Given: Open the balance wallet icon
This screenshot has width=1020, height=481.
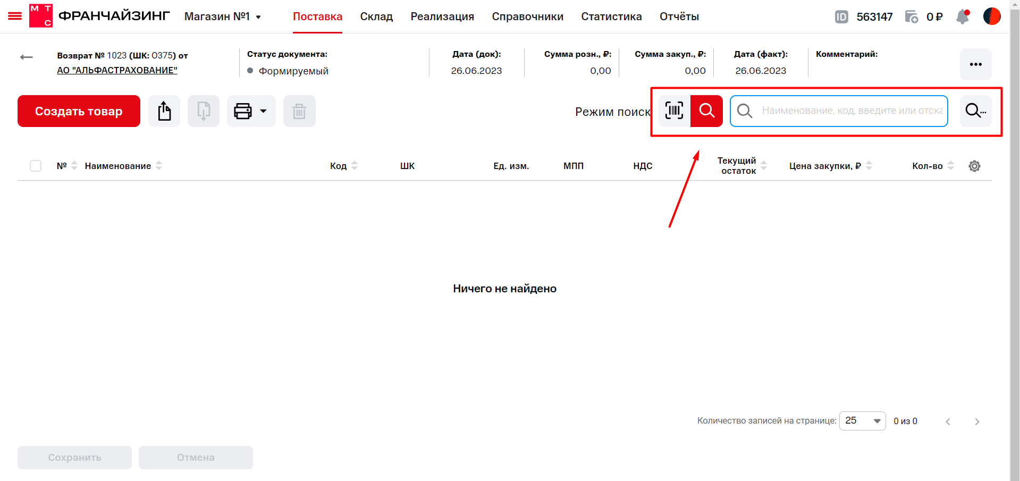Looking at the screenshot, I should (912, 17).
